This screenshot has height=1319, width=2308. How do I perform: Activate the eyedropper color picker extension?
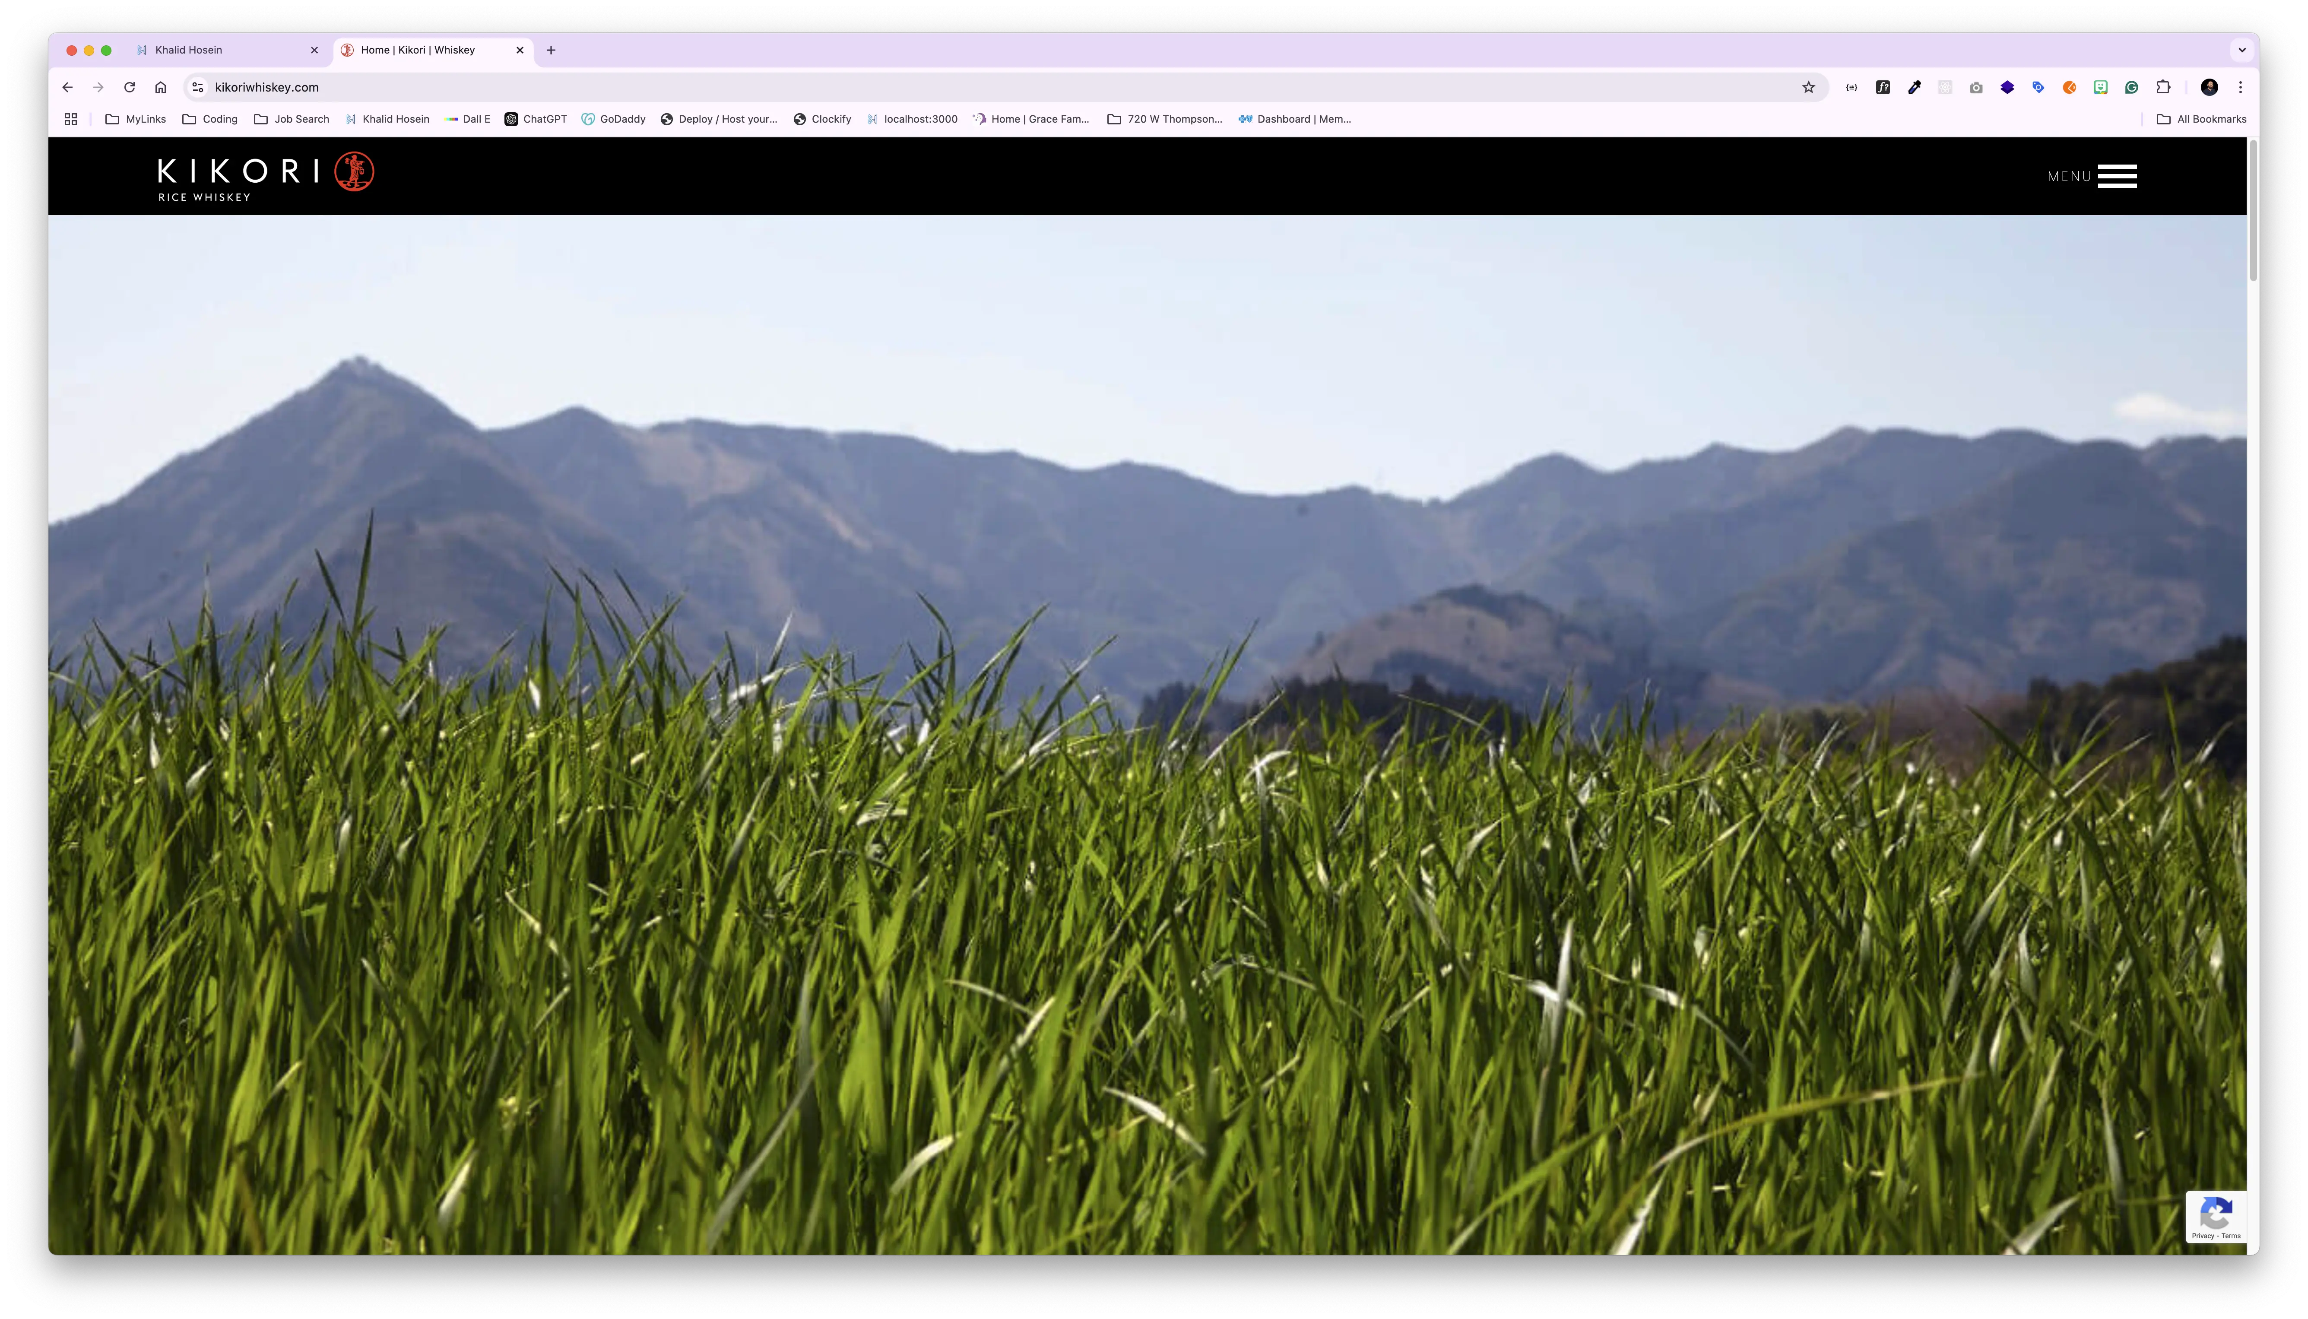pyautogui.click(x=1914, y=88)
